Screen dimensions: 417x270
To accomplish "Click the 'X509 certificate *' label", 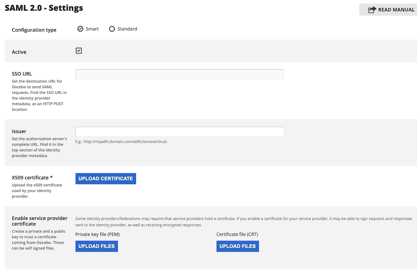I will coord(32,178).
